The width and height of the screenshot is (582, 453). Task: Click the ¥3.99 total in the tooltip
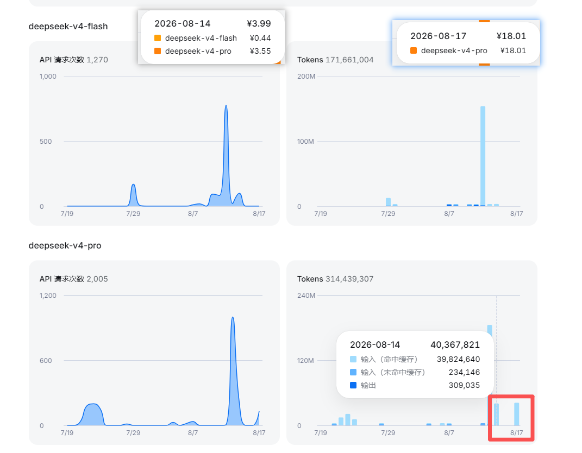coord(259,23)
